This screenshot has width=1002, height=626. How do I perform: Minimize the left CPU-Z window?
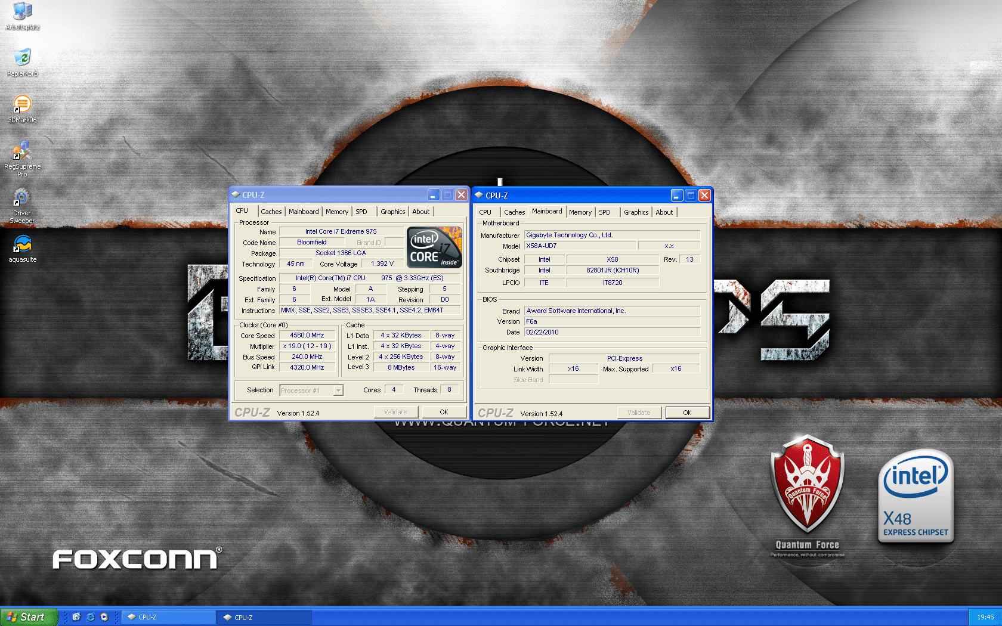(x=434, y=195)
